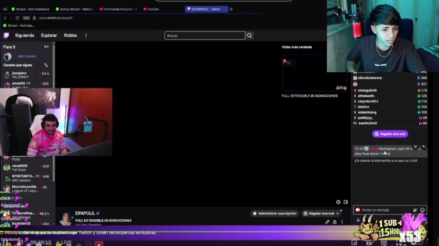Click the lock icon in the address bar
The image size is (439, 246).
[x=34, y=18]
